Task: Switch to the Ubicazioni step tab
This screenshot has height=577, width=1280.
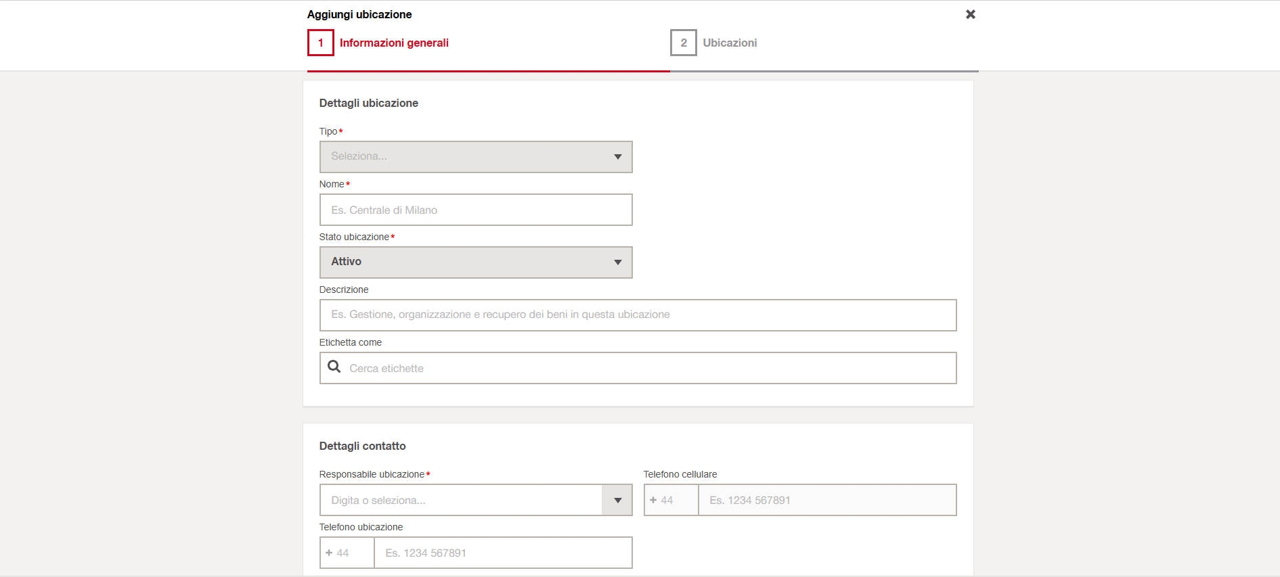Action: coord(730,43)
